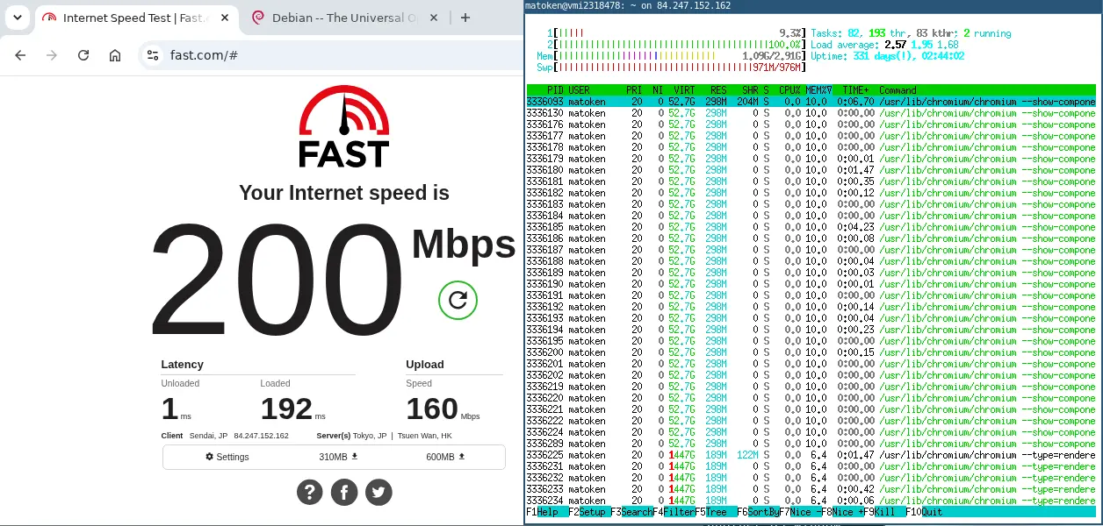This screenshot has width=1103, height=526.
Task: Select htop process row PID 3336195
Action: 811,341
